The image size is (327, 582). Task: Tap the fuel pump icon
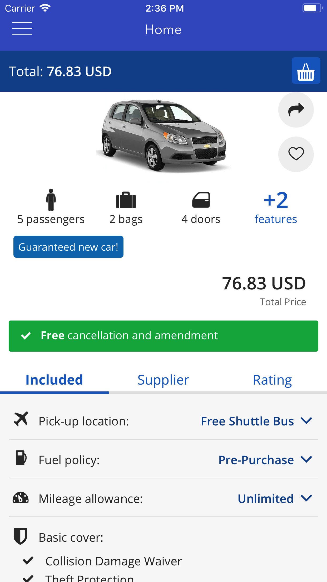21,458
